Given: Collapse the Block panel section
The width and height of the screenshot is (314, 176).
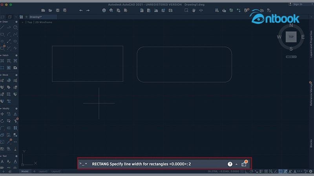Looking at the screenshot, I should click(x=1, y=75).
